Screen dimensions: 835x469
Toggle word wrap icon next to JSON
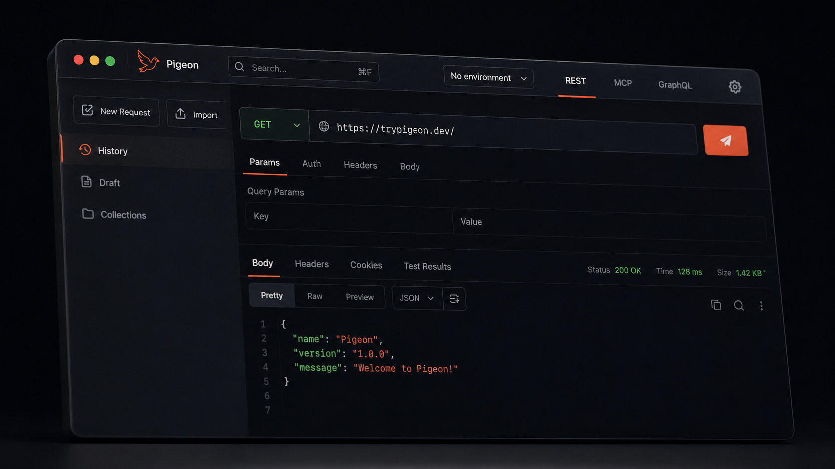[454, 299]
